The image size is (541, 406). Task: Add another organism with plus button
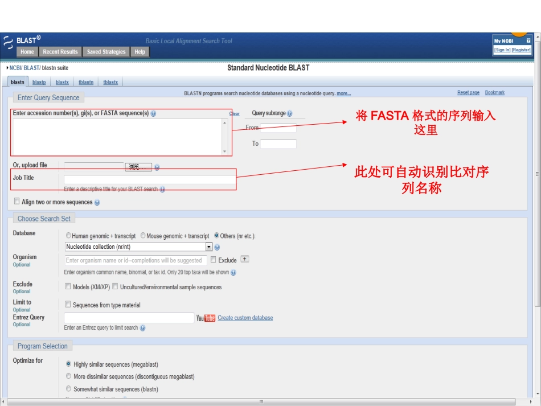(x=245, y=259)
